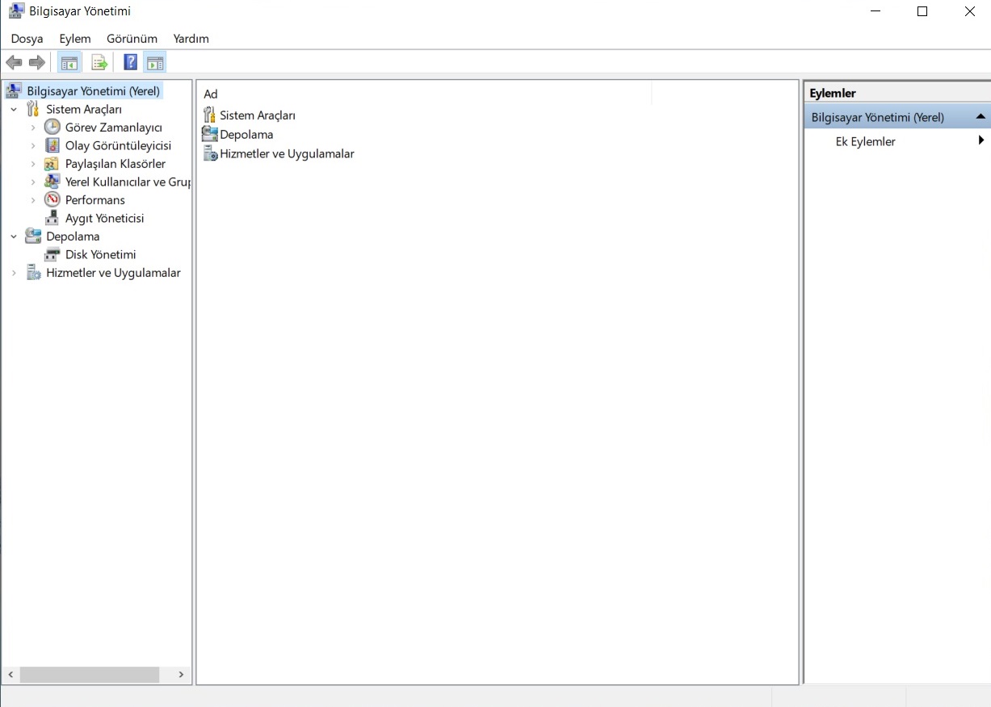Click the Back arrow toolbar icon

pyautogui.click(x=14, y=62)
